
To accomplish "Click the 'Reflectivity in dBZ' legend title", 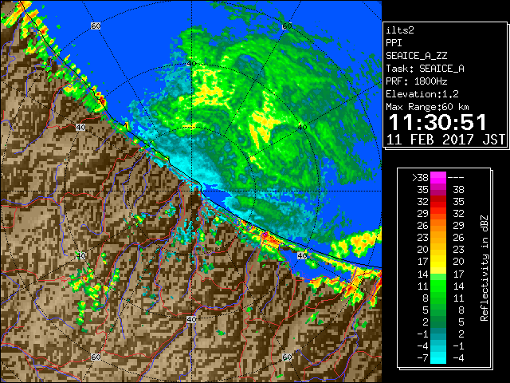I will [x=484, y=268].
